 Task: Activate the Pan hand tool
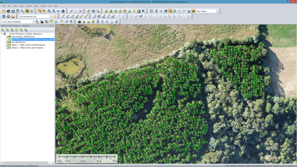tap(45, 11)
